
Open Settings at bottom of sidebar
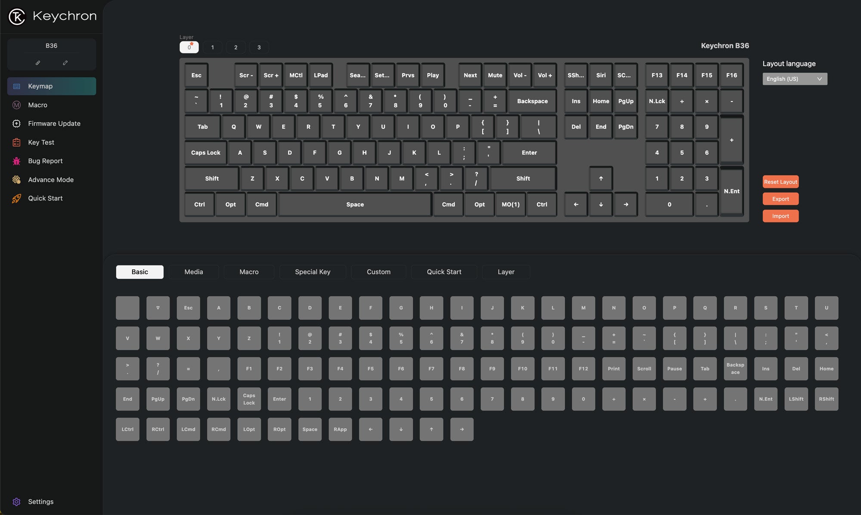(40, 502)
